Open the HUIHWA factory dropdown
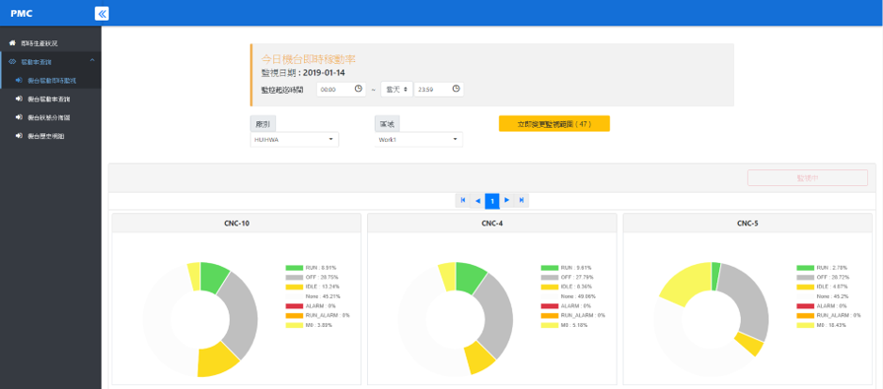The width and height of the screenshot is (883, 389). [x=295, y=140]
